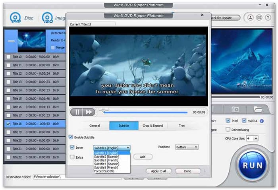Click the subtitle preview video frame
This screenshot has width=278, height=190.
[x=138, y=66]
